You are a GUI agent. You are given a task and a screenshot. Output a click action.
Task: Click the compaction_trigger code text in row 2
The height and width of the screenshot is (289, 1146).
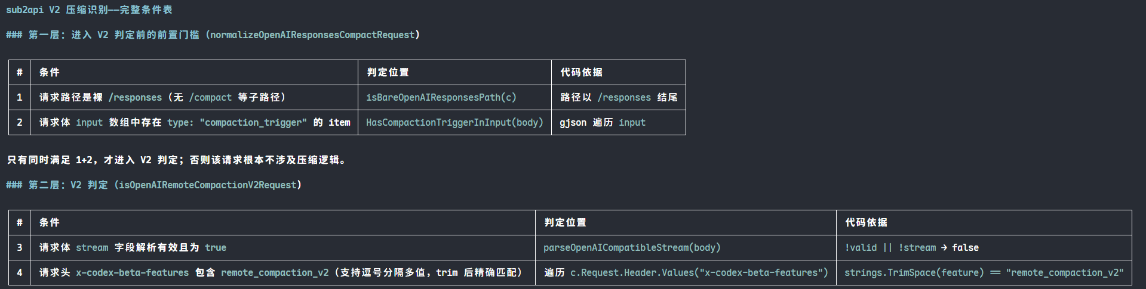[253, 122]
